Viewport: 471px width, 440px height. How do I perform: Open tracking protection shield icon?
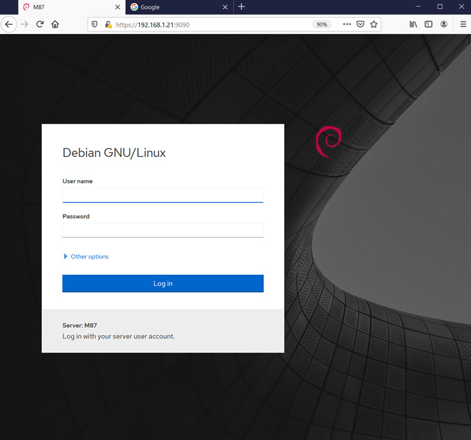(x=95, y=24)
